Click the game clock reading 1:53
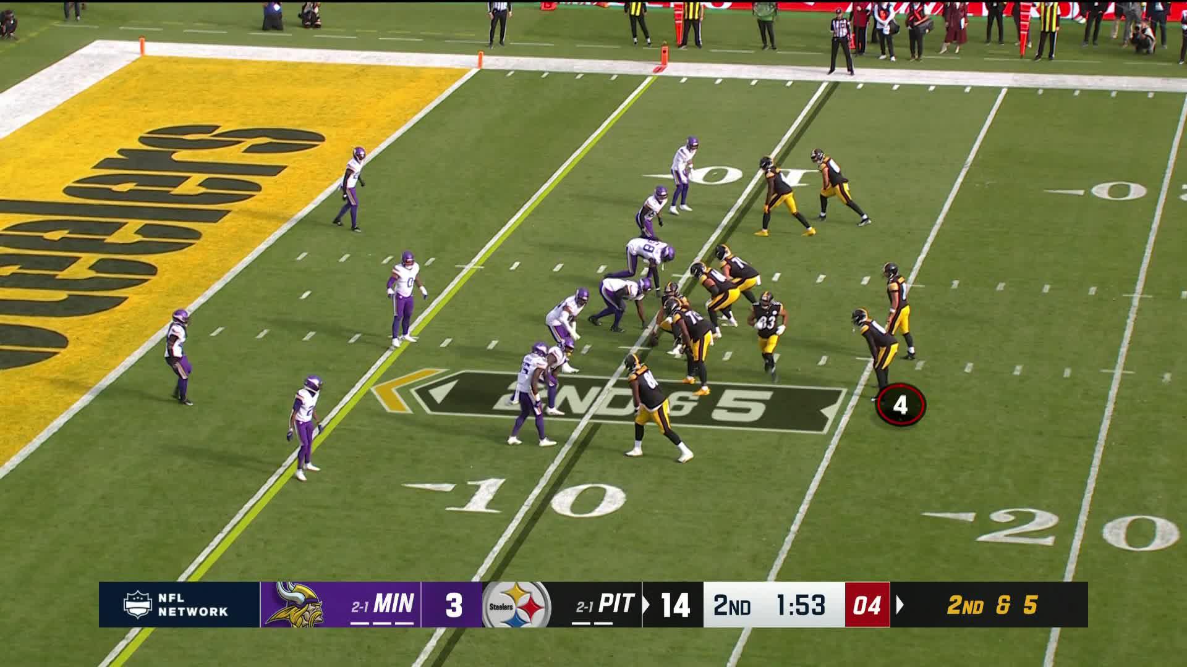 click(x=801, y=605)
